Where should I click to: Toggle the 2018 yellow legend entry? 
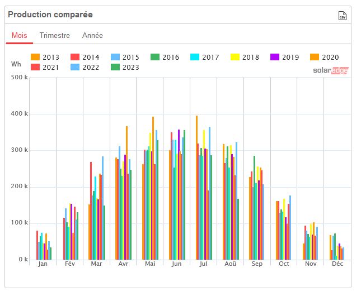(245, 57)
